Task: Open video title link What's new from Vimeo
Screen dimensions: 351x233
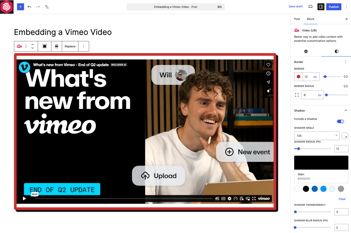Action: tap(71, 65)
